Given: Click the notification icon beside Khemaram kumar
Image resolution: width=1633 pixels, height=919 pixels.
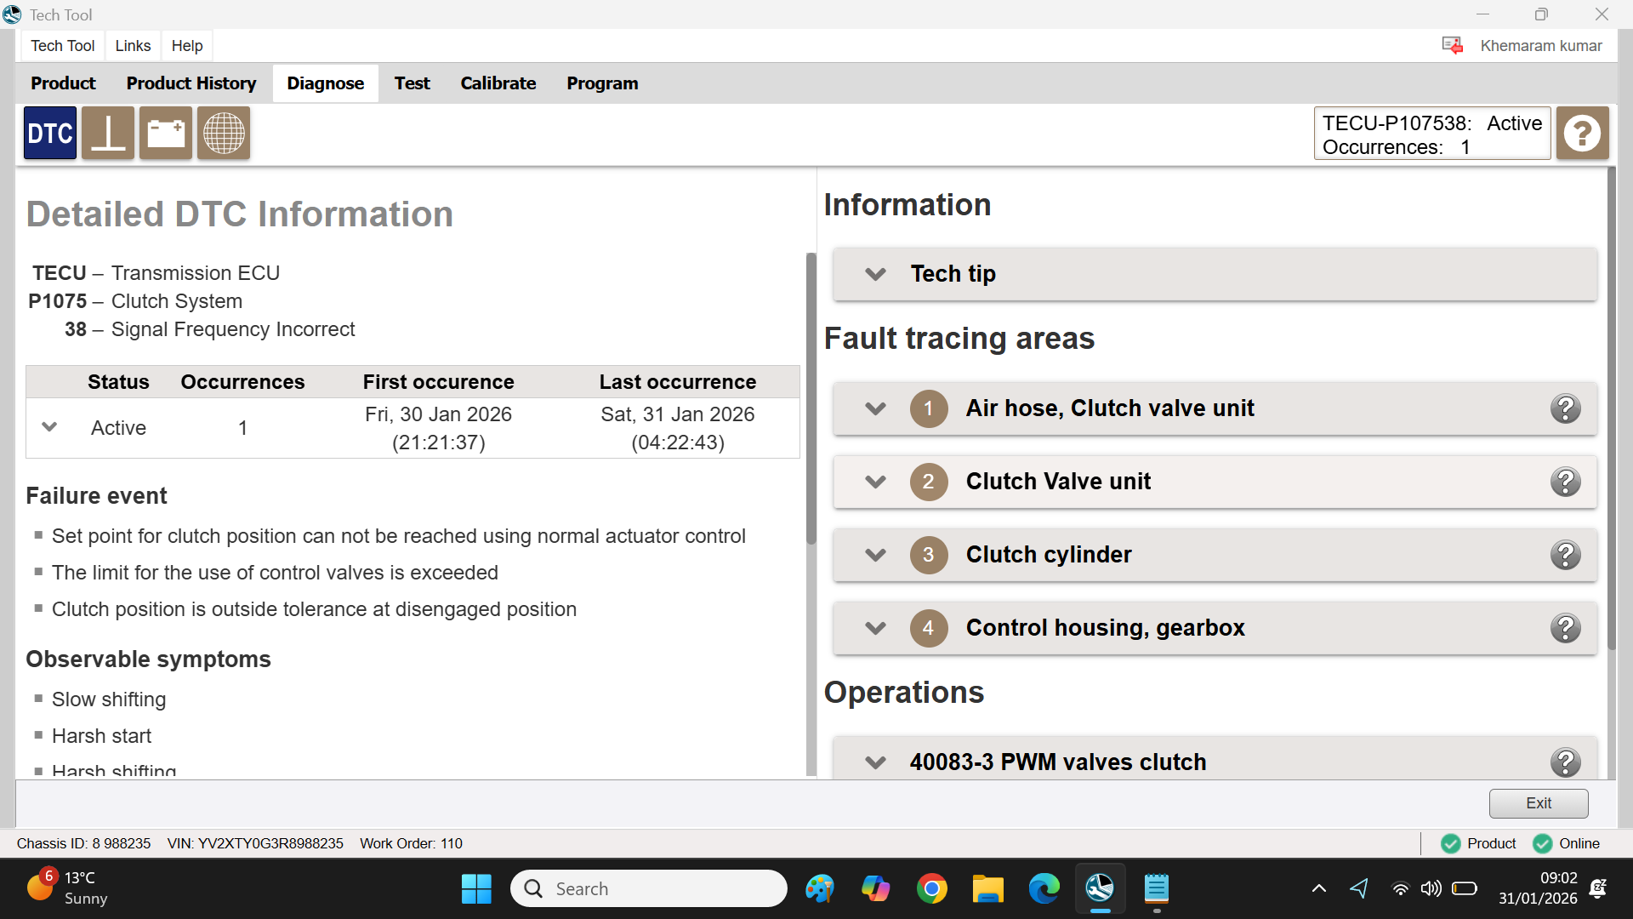Looking at the screenshot, I should pyautogui.click(x=1453, y=45).
